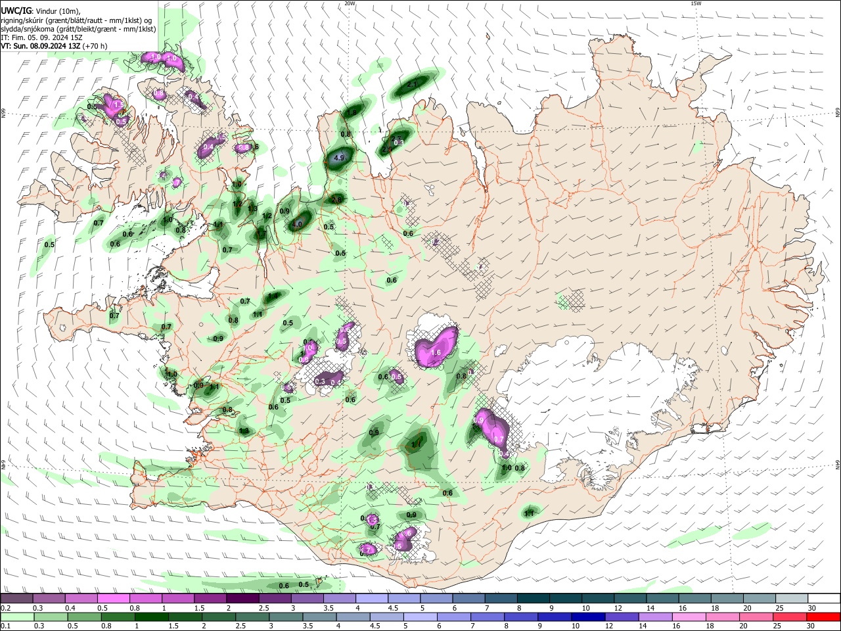841x631 pixels.
Task: Pick the darkest purple snow swatch at 2
Action: (242, 598)
